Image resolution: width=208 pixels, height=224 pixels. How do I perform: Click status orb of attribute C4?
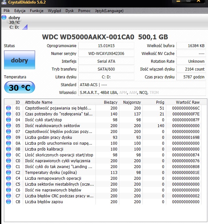(8, 178)
